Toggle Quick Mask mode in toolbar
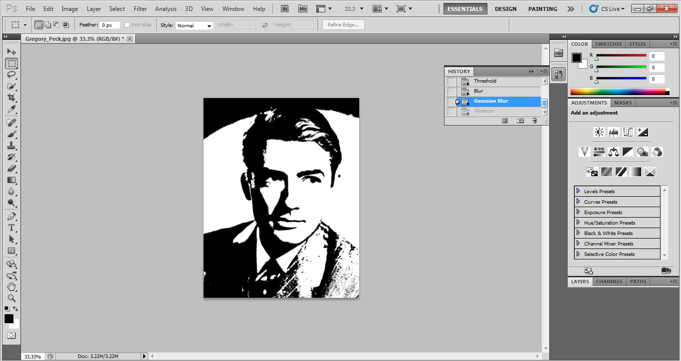The image size is (681, 361). (11, 336)
